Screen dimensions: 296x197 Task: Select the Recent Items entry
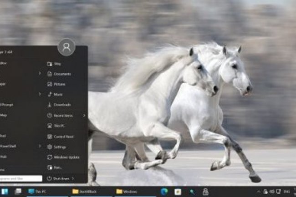pos(60,116)
